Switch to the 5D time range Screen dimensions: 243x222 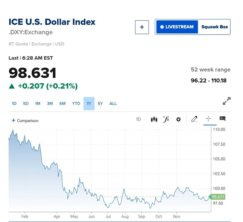(26, 104)
